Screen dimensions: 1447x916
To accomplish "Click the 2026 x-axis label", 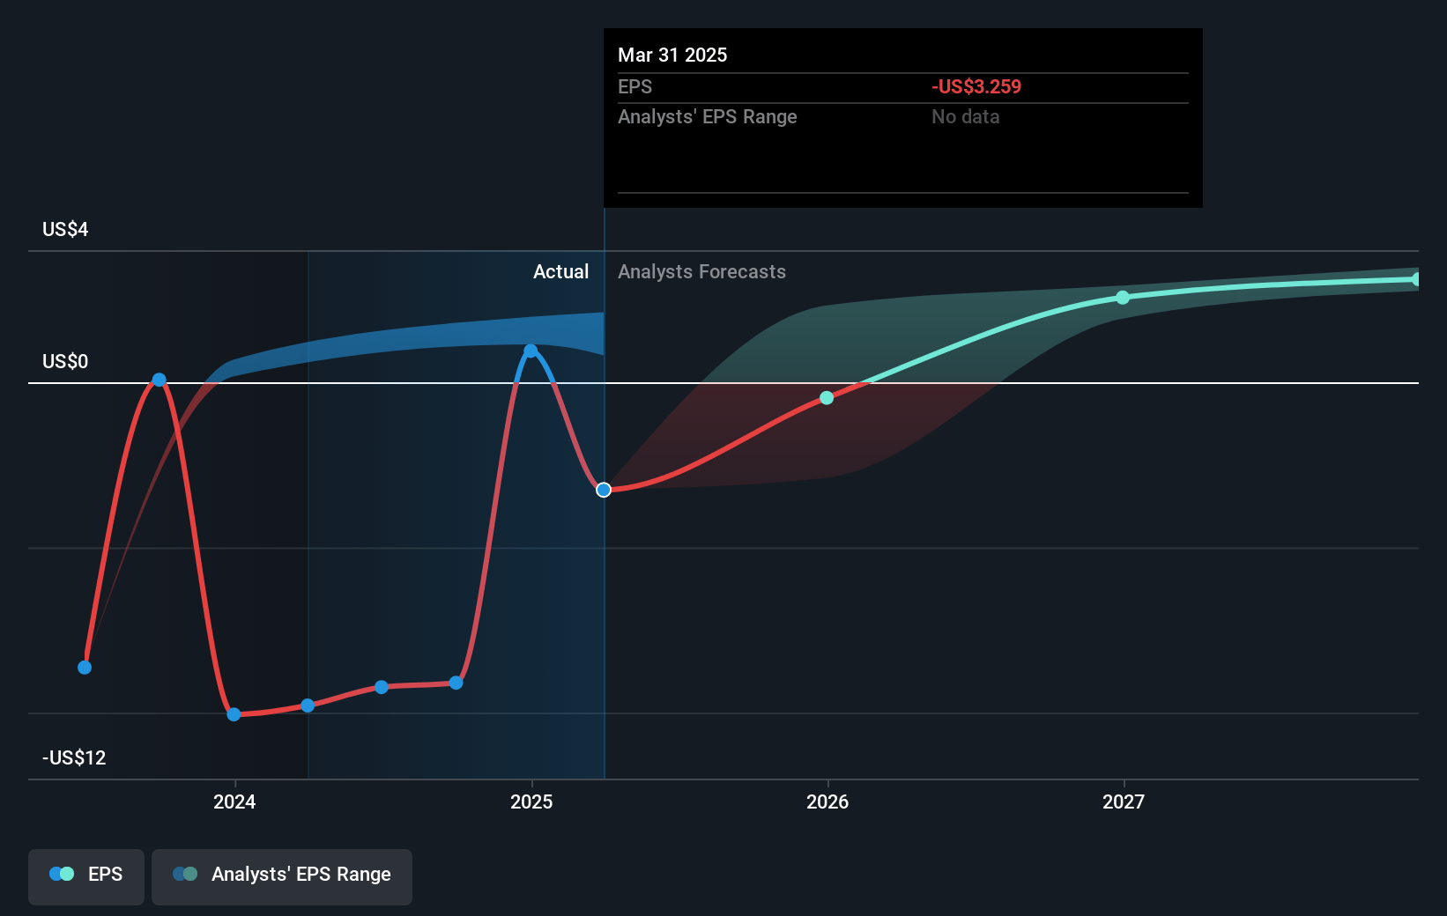I will pyautogui.click(x=827, y=801).
